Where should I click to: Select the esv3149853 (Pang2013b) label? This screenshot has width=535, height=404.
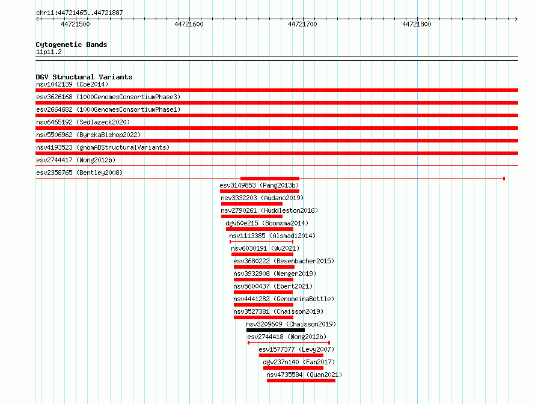pyautogui.click(x=259, y=185)
